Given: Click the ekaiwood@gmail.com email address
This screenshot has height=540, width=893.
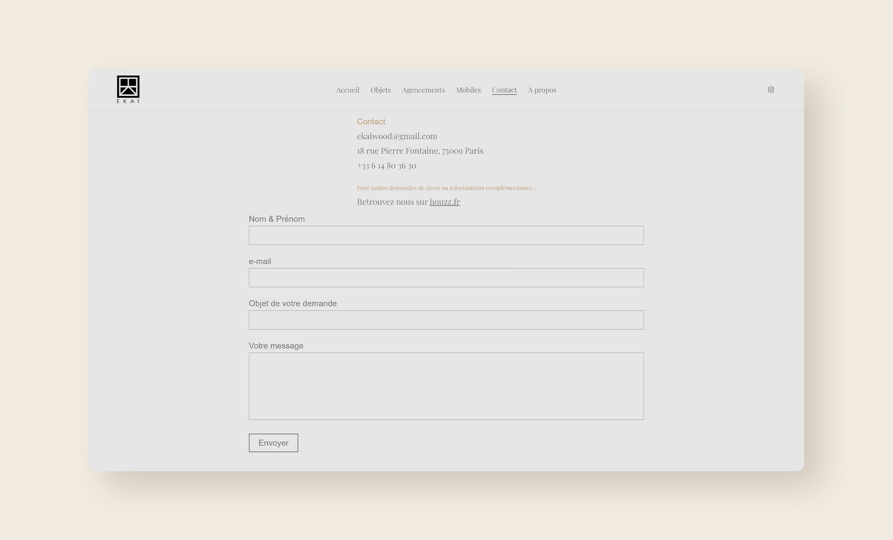Looking at the screenshot, I should (x=397, y=136).
